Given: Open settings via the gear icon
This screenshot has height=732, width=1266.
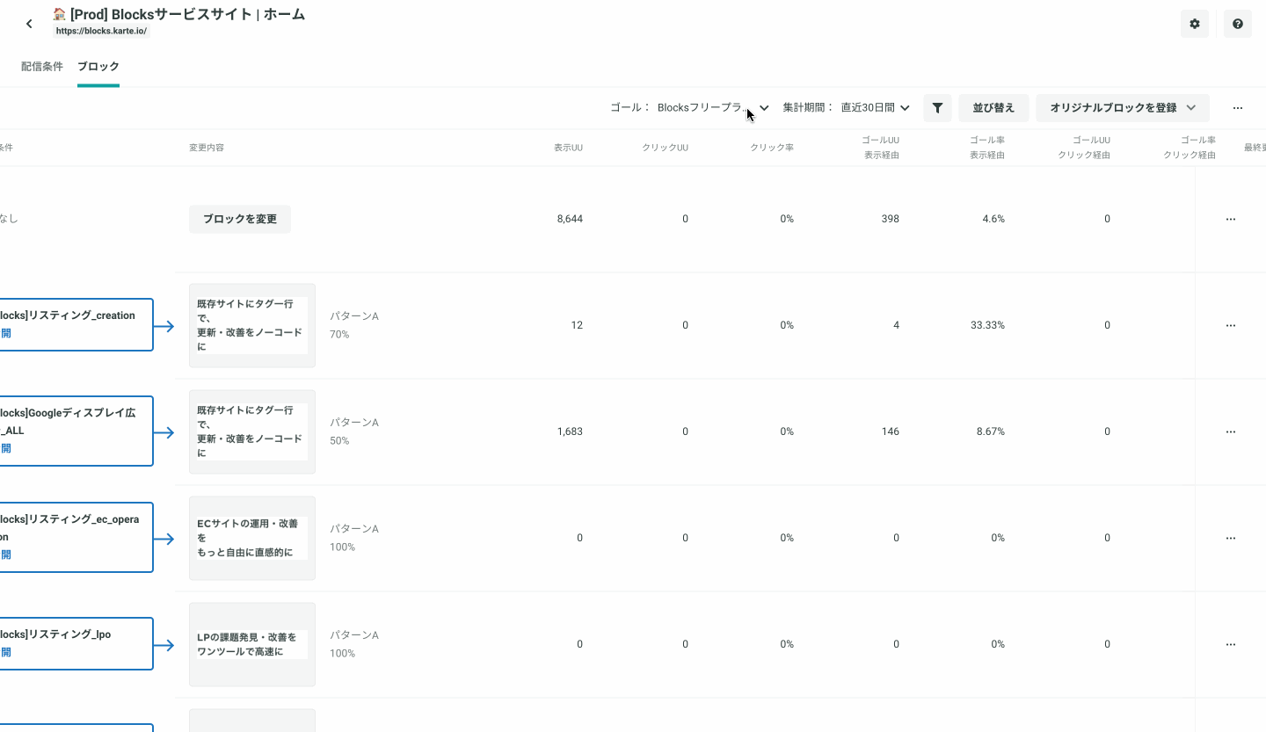Looking at the screenshot, I should (1195, 24).
